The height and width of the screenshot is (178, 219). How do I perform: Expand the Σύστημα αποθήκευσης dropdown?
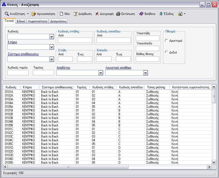point(51,59)
